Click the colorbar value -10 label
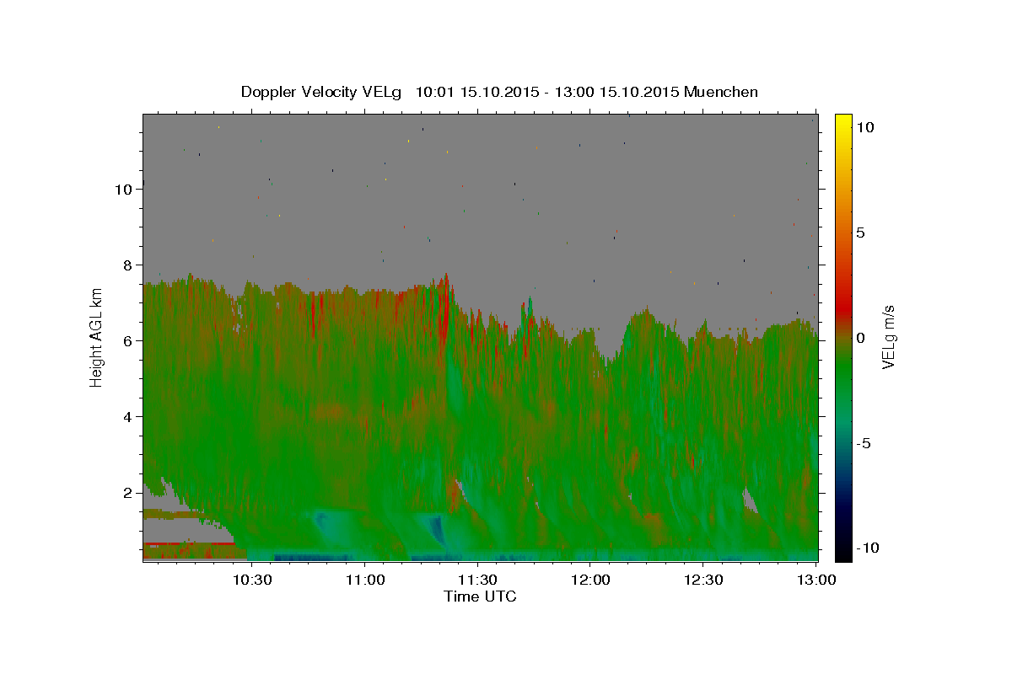The width and height of the screenshot is (1012, 674). click(869, 548)
